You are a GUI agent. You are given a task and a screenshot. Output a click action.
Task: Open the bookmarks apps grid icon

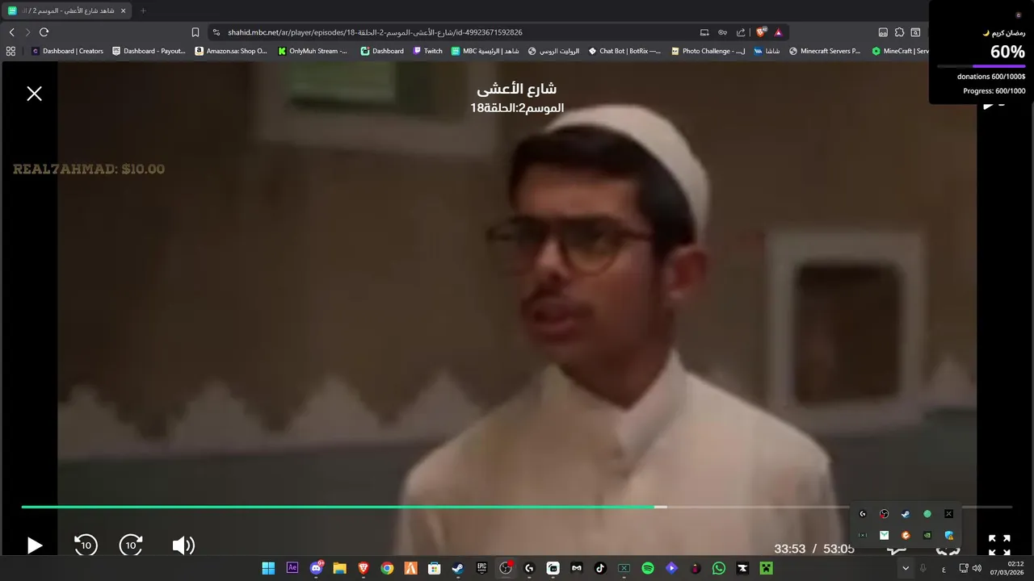point(11,51)
